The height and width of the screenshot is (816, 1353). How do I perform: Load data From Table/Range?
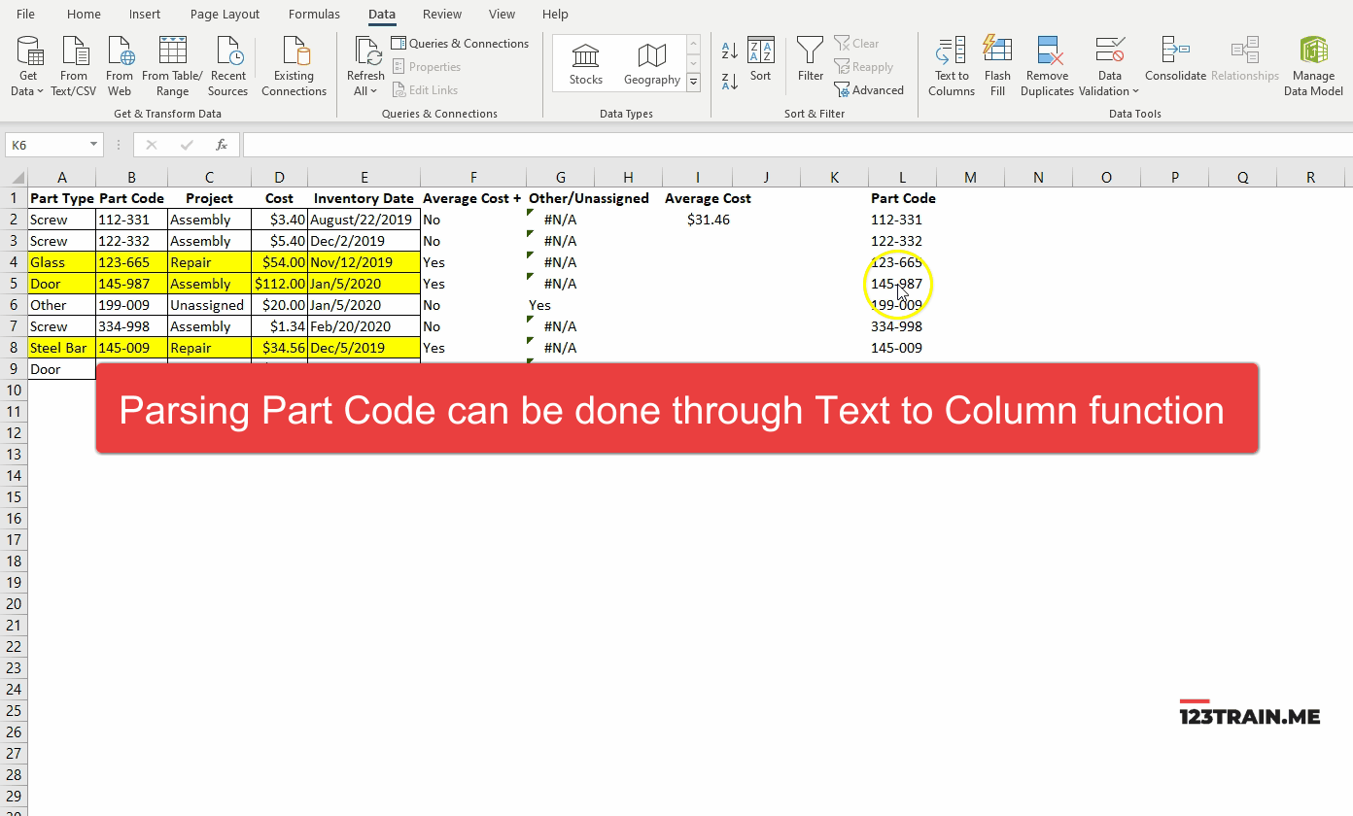pos(172,66)
